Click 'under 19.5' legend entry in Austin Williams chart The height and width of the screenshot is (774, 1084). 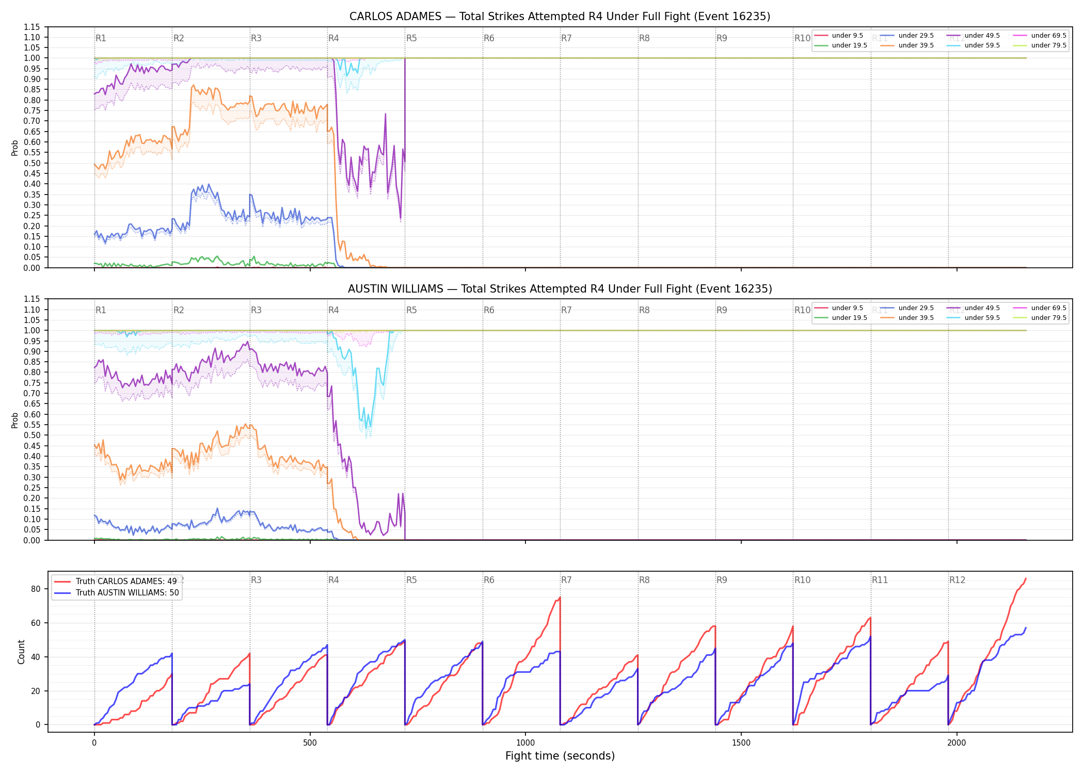pyautogui.click(x=841, y=318)
